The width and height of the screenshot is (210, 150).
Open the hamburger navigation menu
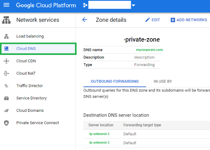(x=6, y=5)
